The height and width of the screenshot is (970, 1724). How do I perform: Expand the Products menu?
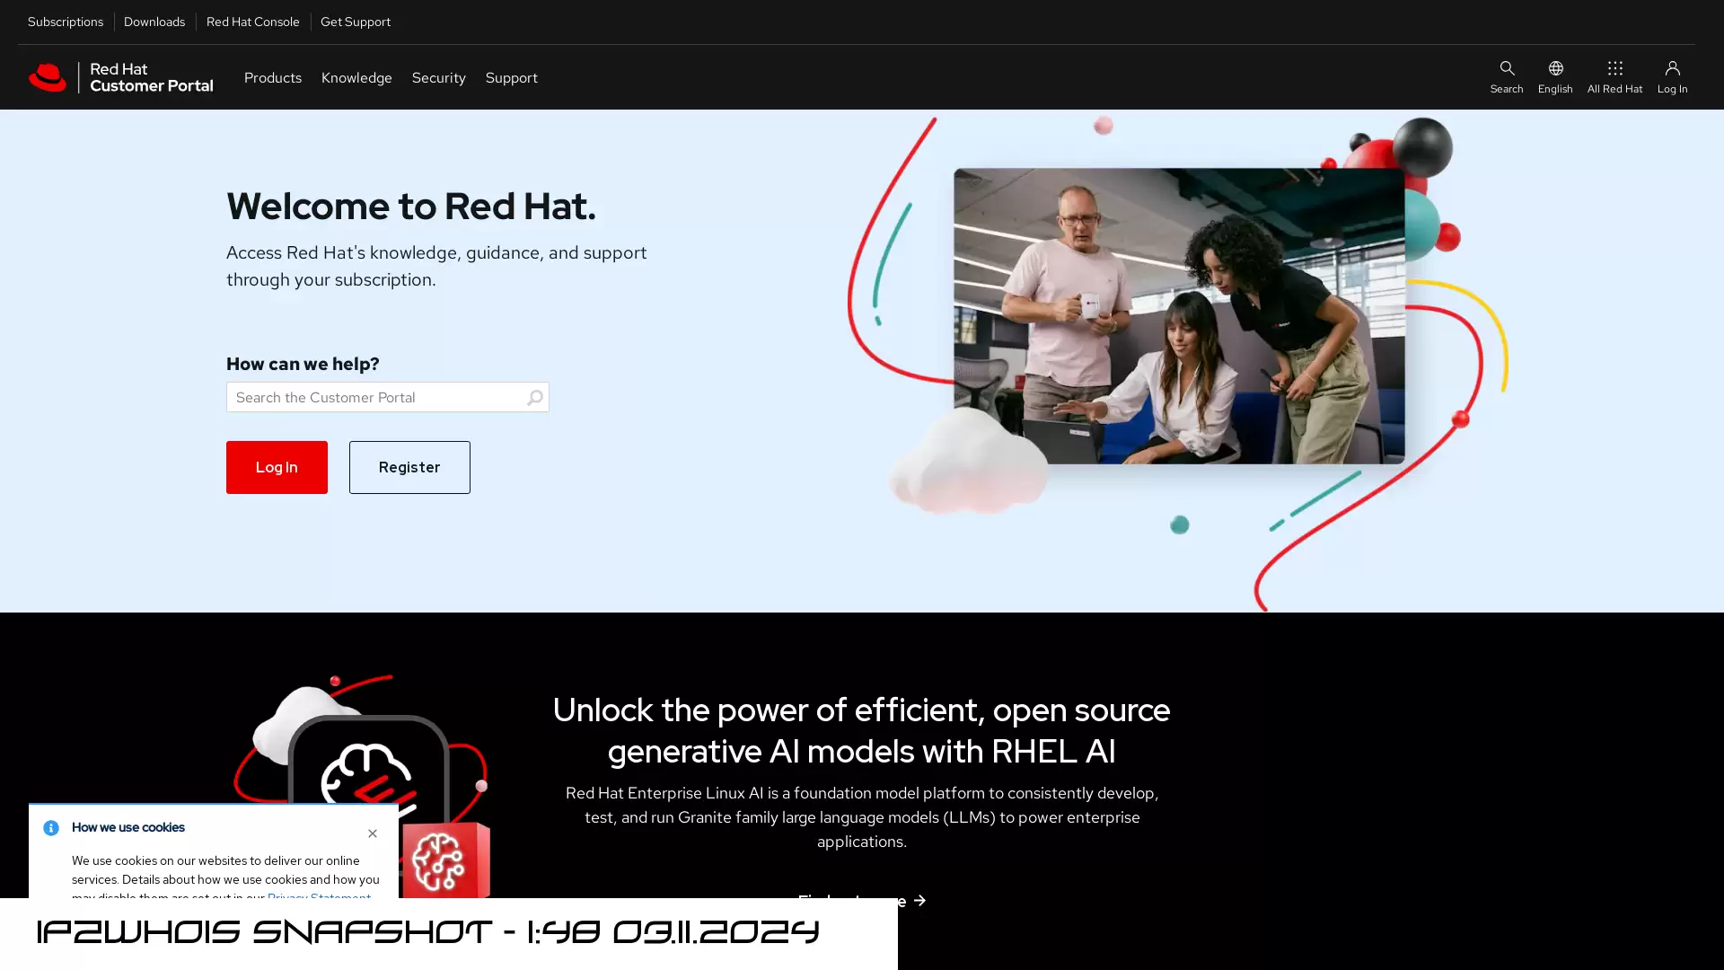pyautogui.click(x=272, y=77)
